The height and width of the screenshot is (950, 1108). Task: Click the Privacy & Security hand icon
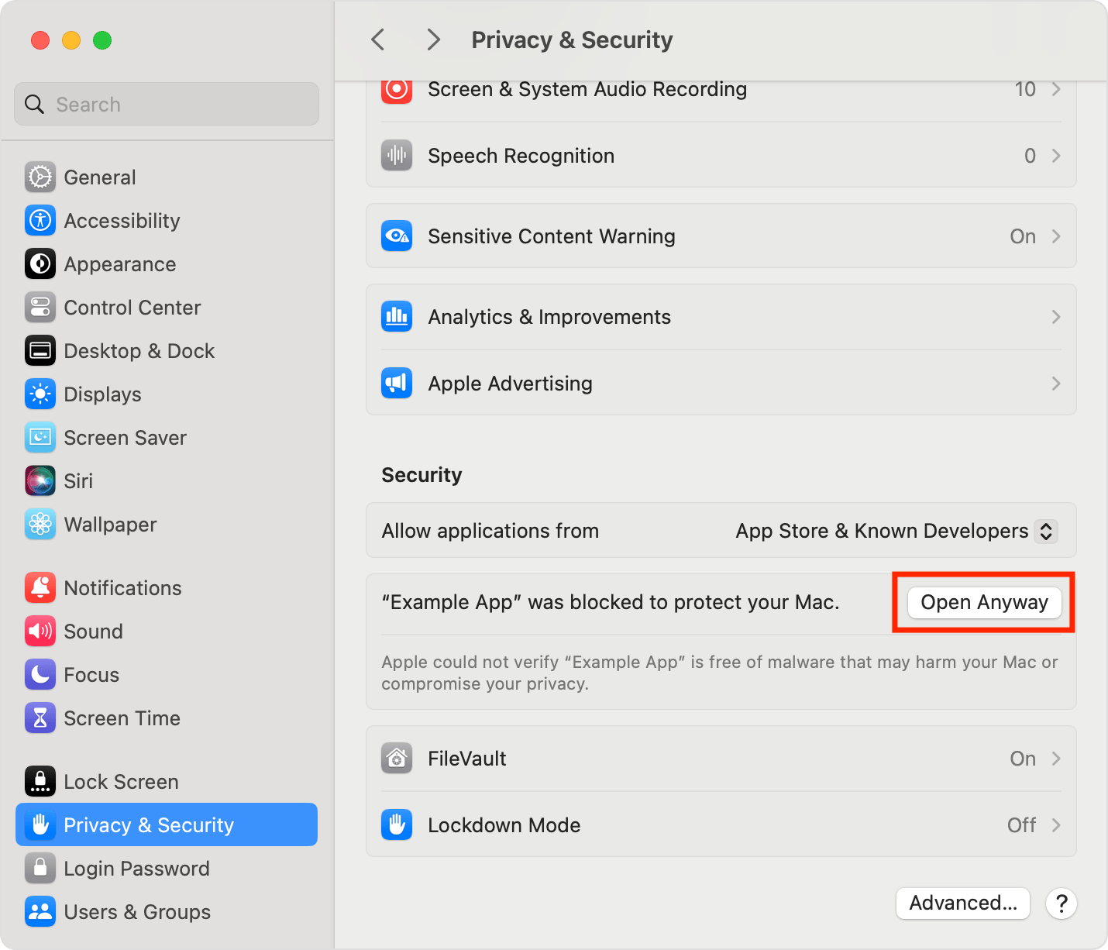(x=40, y=824)
